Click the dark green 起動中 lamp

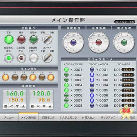click(x=34, y=39)
